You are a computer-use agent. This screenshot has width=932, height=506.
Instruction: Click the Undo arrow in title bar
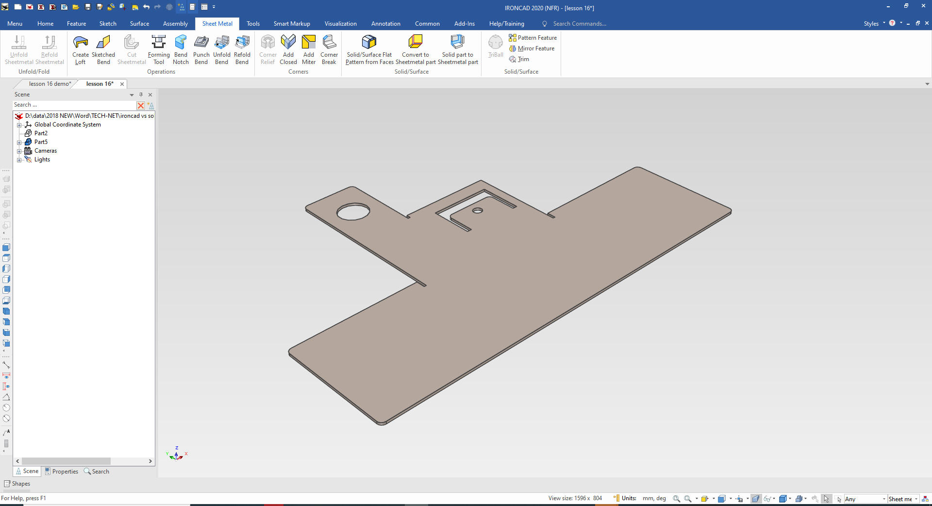(x=146, y=7)
